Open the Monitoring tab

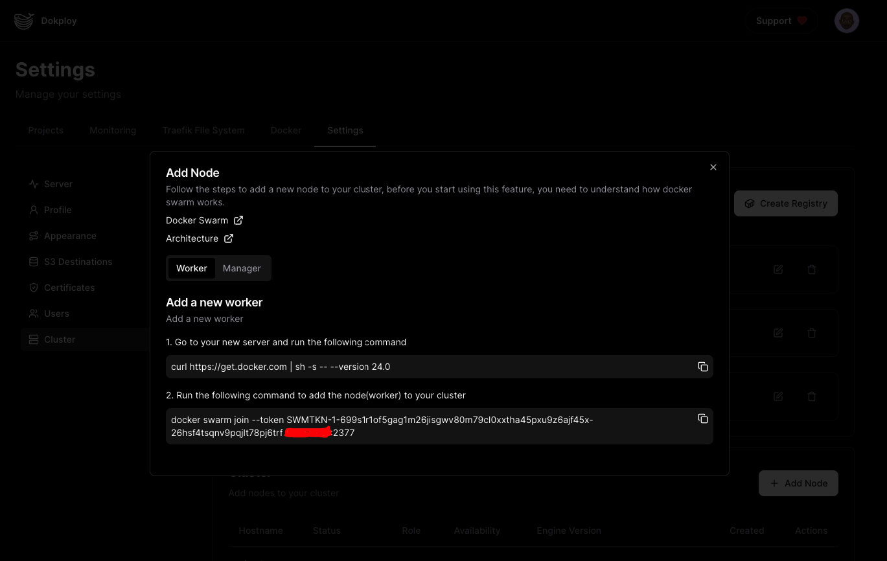tap(113, 130)
